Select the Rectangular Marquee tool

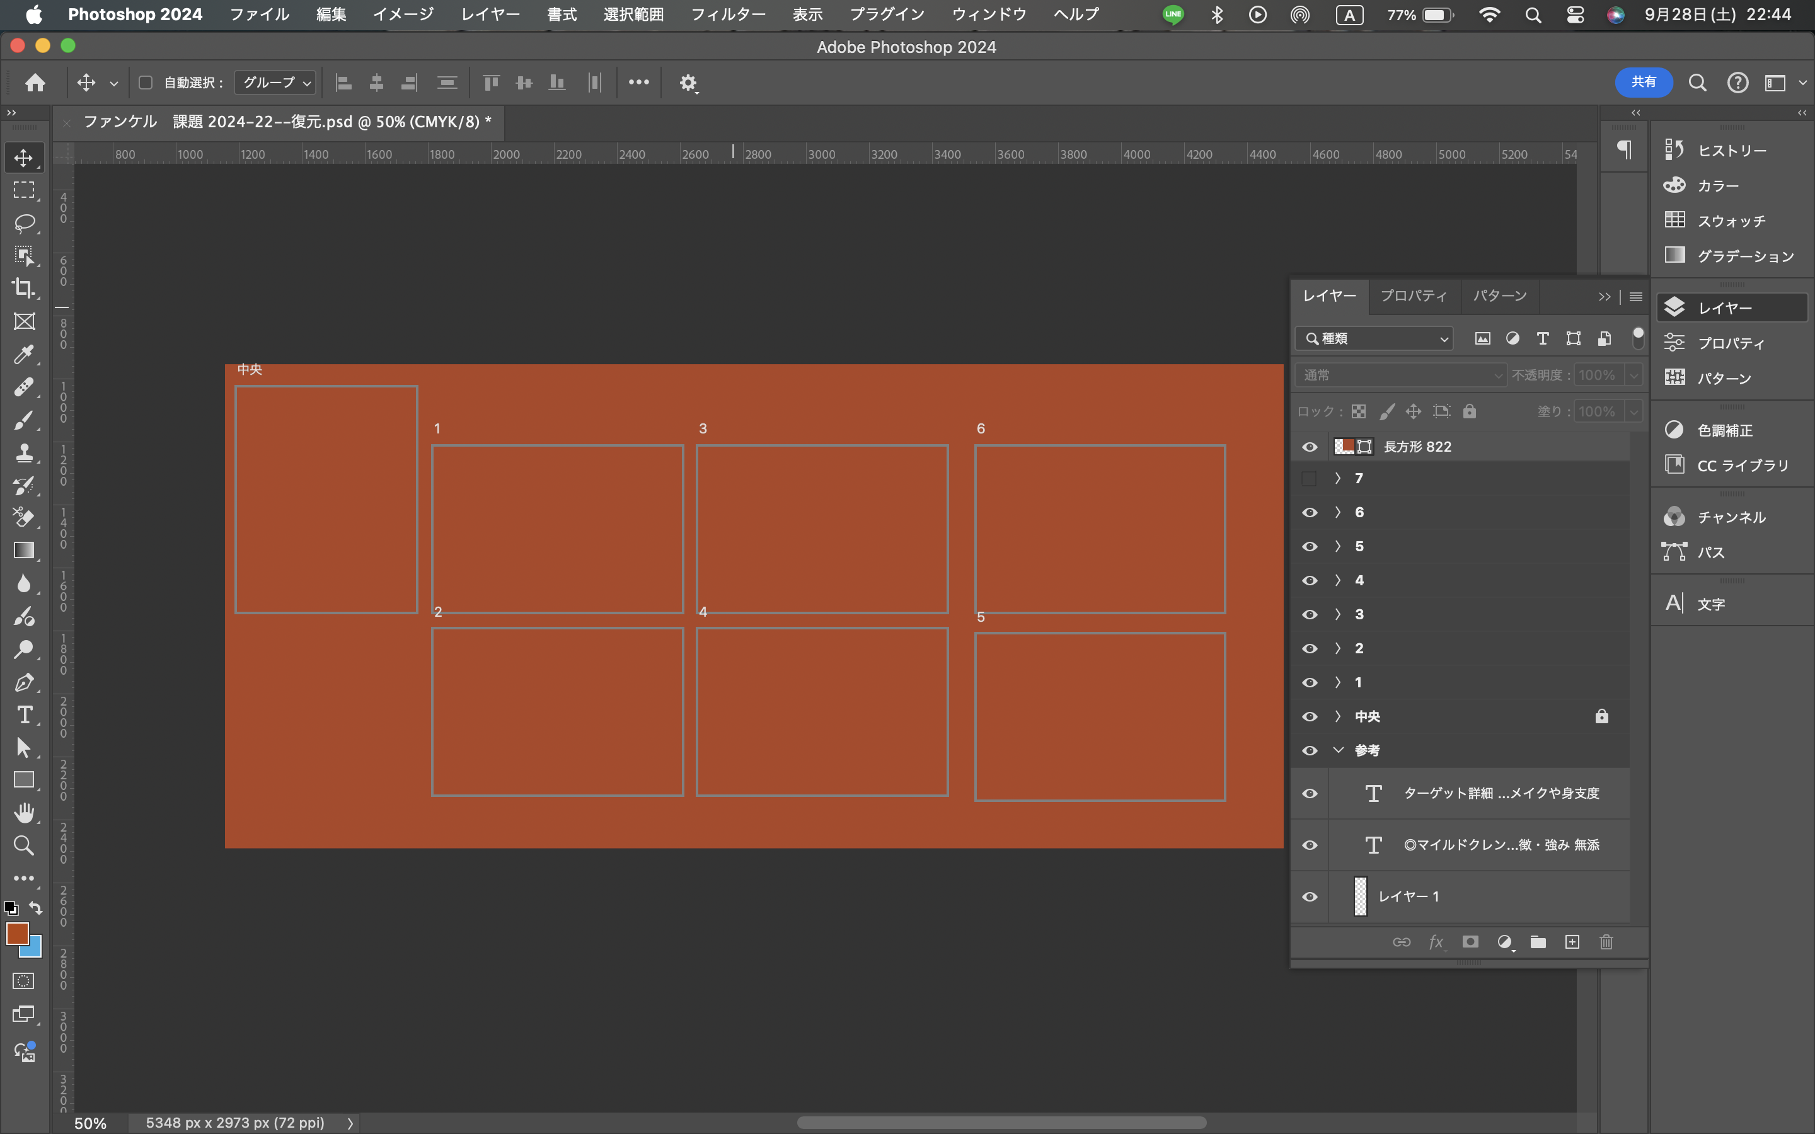pyautogui.click(x=23, y=190)
